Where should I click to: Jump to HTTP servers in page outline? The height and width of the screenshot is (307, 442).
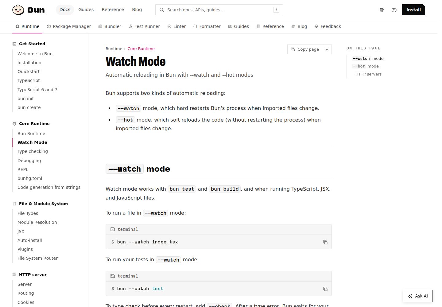pos(368,74)
